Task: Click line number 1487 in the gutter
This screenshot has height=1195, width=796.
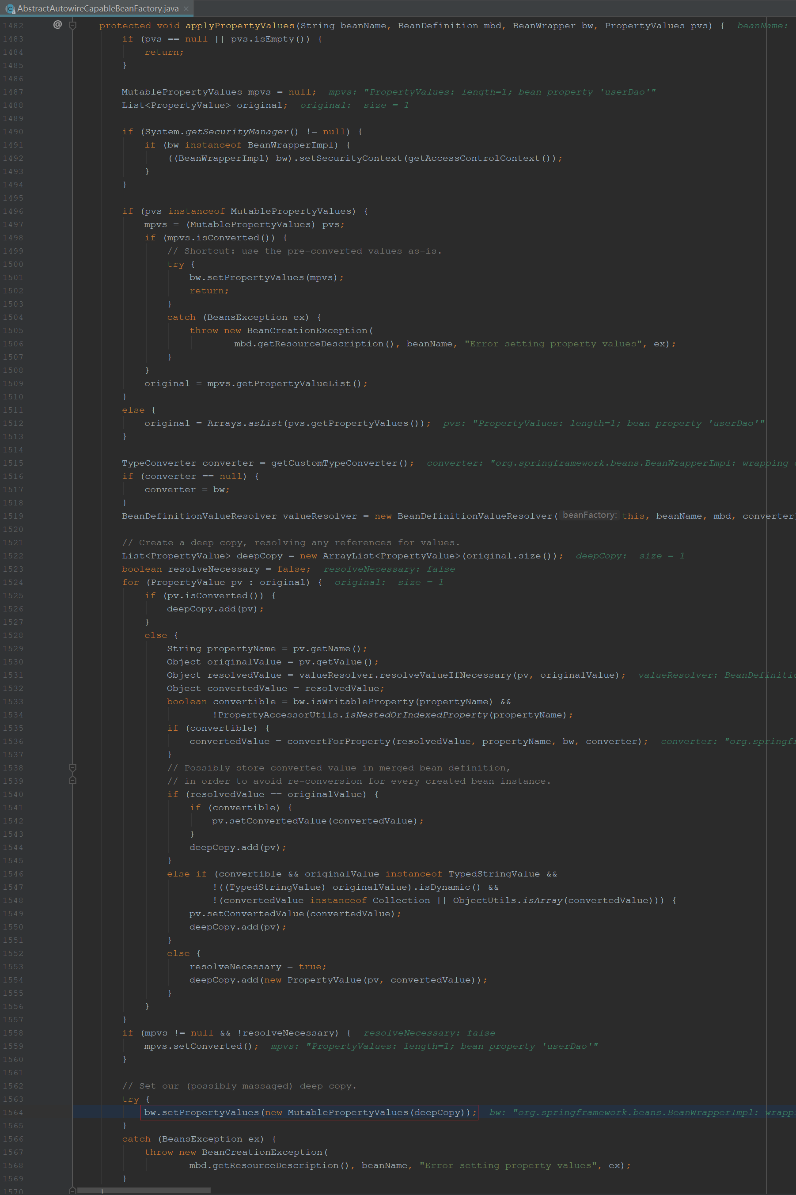Action: pos(13,92)
